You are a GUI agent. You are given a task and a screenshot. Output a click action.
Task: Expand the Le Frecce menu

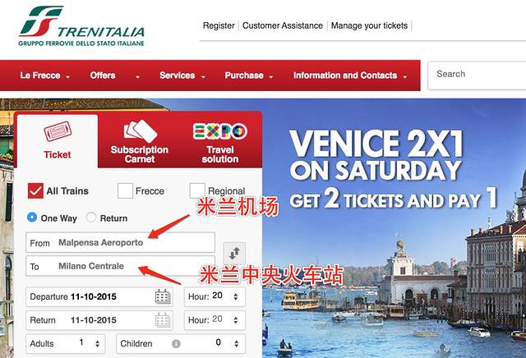pyautogui.click(x=45, y=76)
